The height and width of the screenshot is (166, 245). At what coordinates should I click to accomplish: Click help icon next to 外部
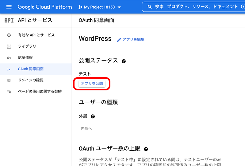[93, 117]
